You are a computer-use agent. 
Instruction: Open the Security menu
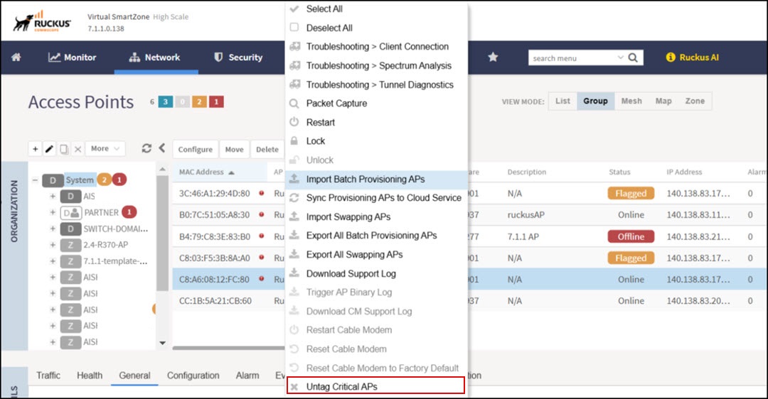coord(238,58)
